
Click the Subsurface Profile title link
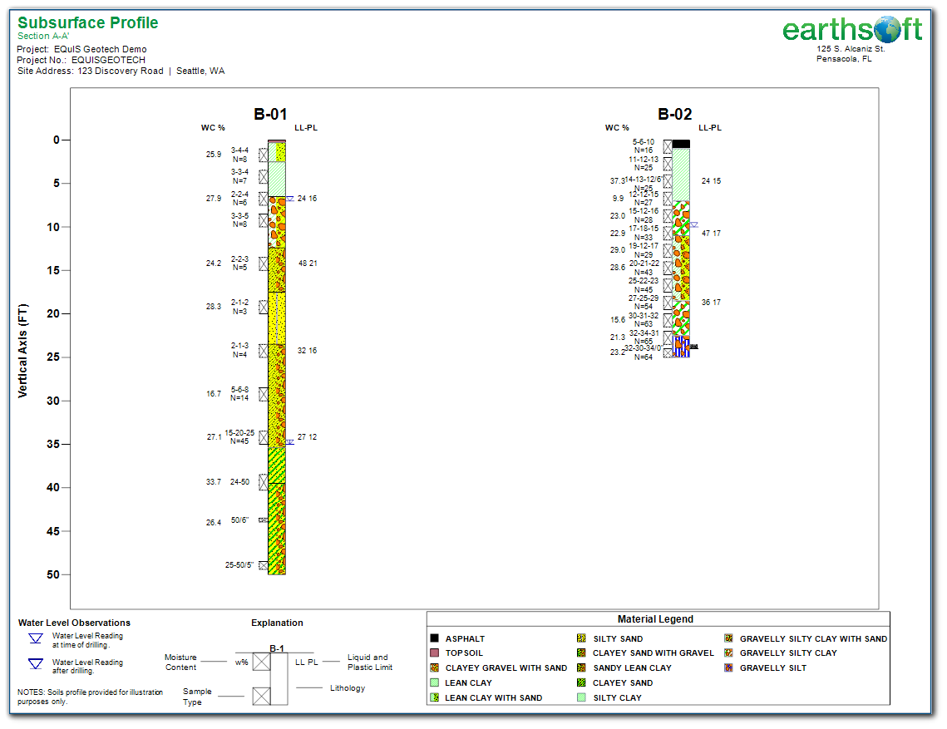tap(87, 22)
